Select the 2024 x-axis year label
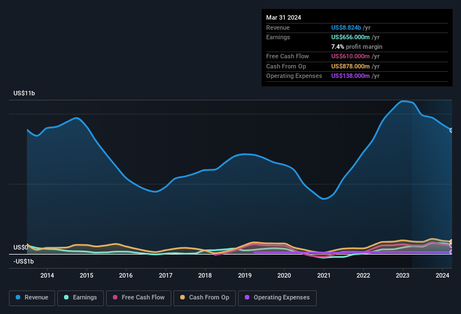The image size is (461, 314). (442, 275)
